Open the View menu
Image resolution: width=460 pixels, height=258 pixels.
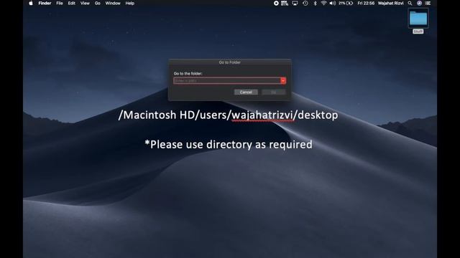point(85,3)
